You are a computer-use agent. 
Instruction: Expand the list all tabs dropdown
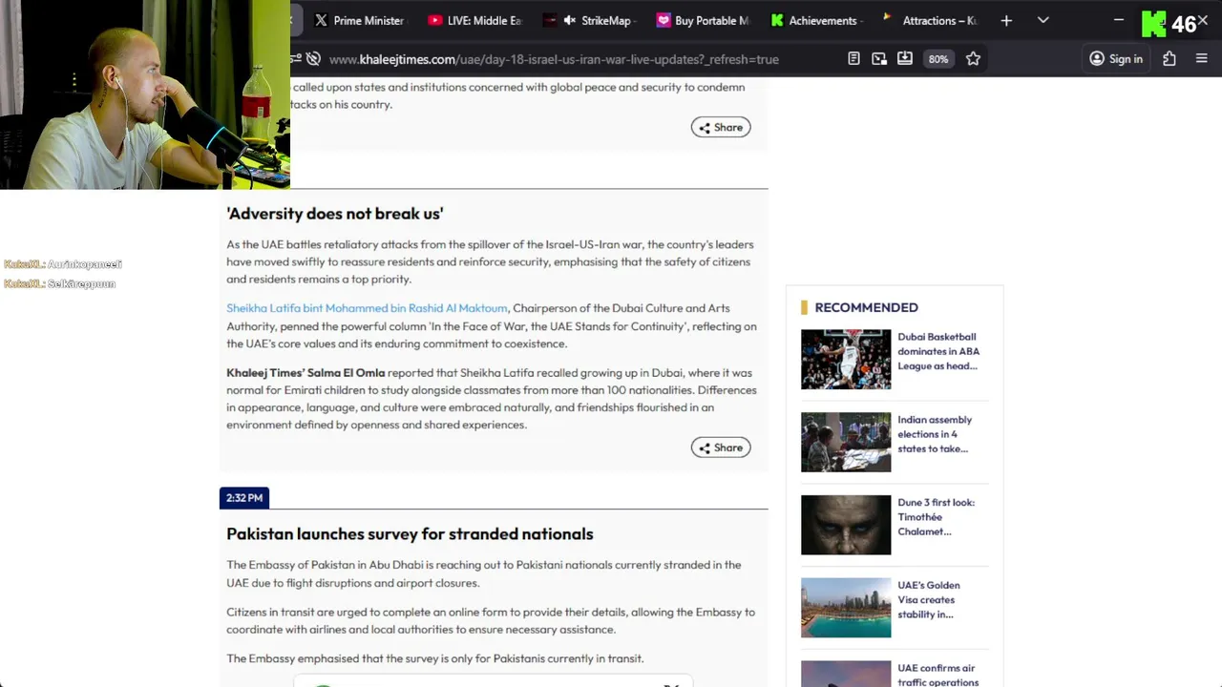tap(1043, 20)
